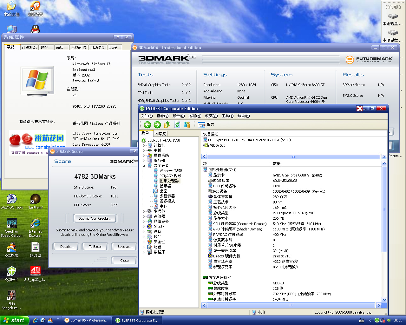Open the 报告(R) menu in EVEREST

coord(178,116)
